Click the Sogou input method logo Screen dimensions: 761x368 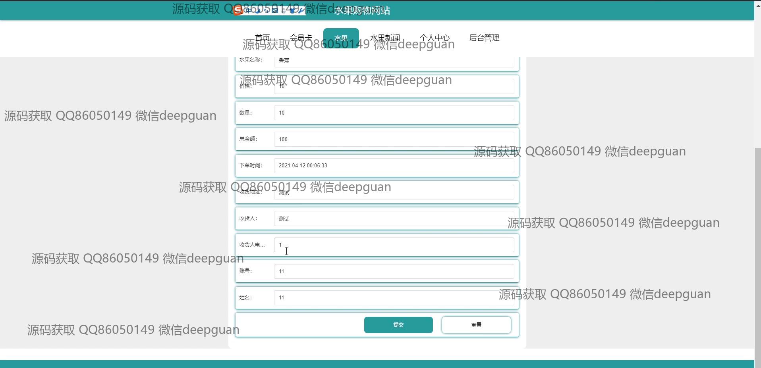click(x=238, y=10)
